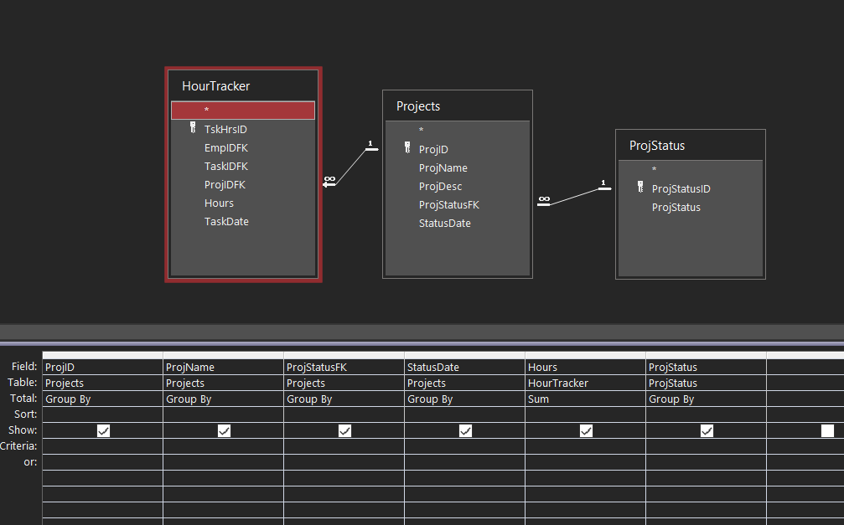Image resolution: width=844 pixels, height=525 pixels.
Task: Click the empty Field cell in seventh column
Action: [805, 367]
